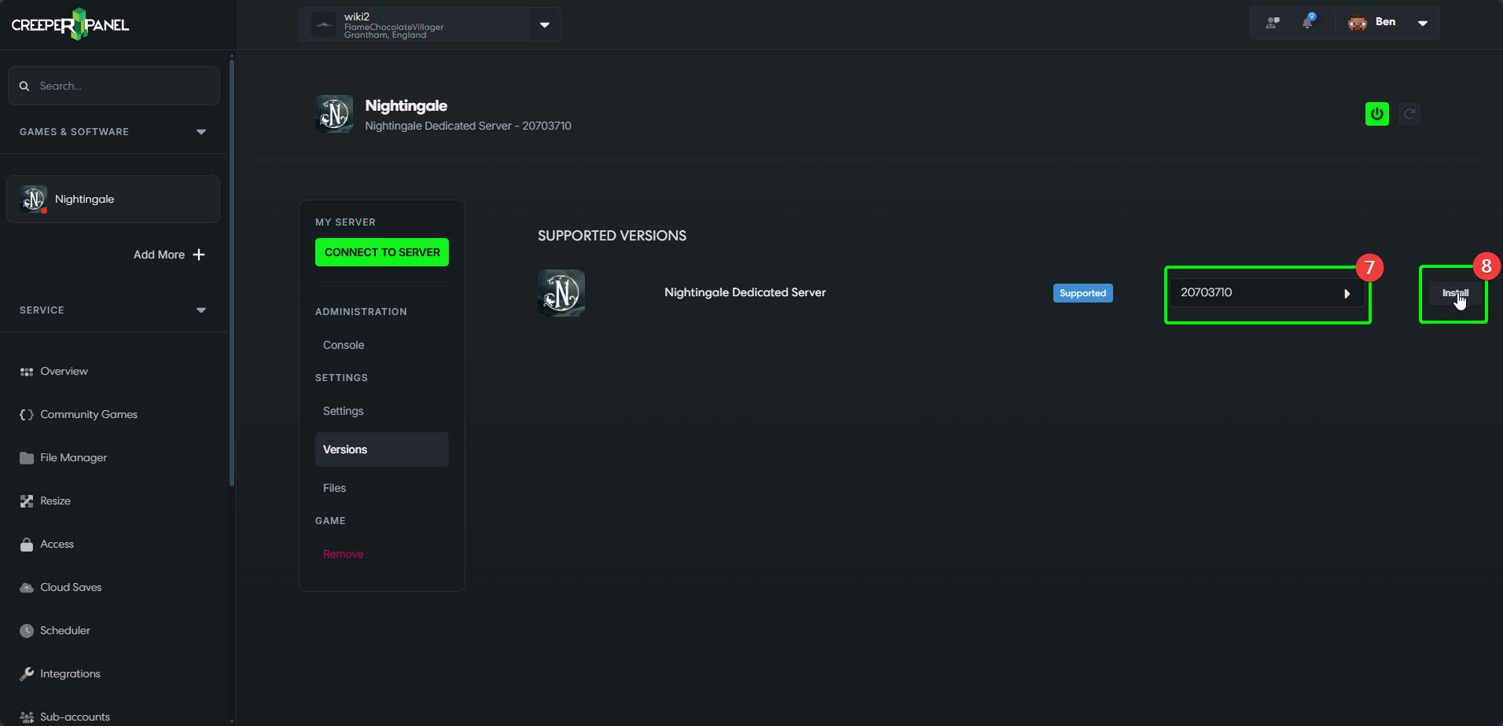1503x726 pixels.
Task: Collapse the Games & Software section
Action: [x=200, y=132]
